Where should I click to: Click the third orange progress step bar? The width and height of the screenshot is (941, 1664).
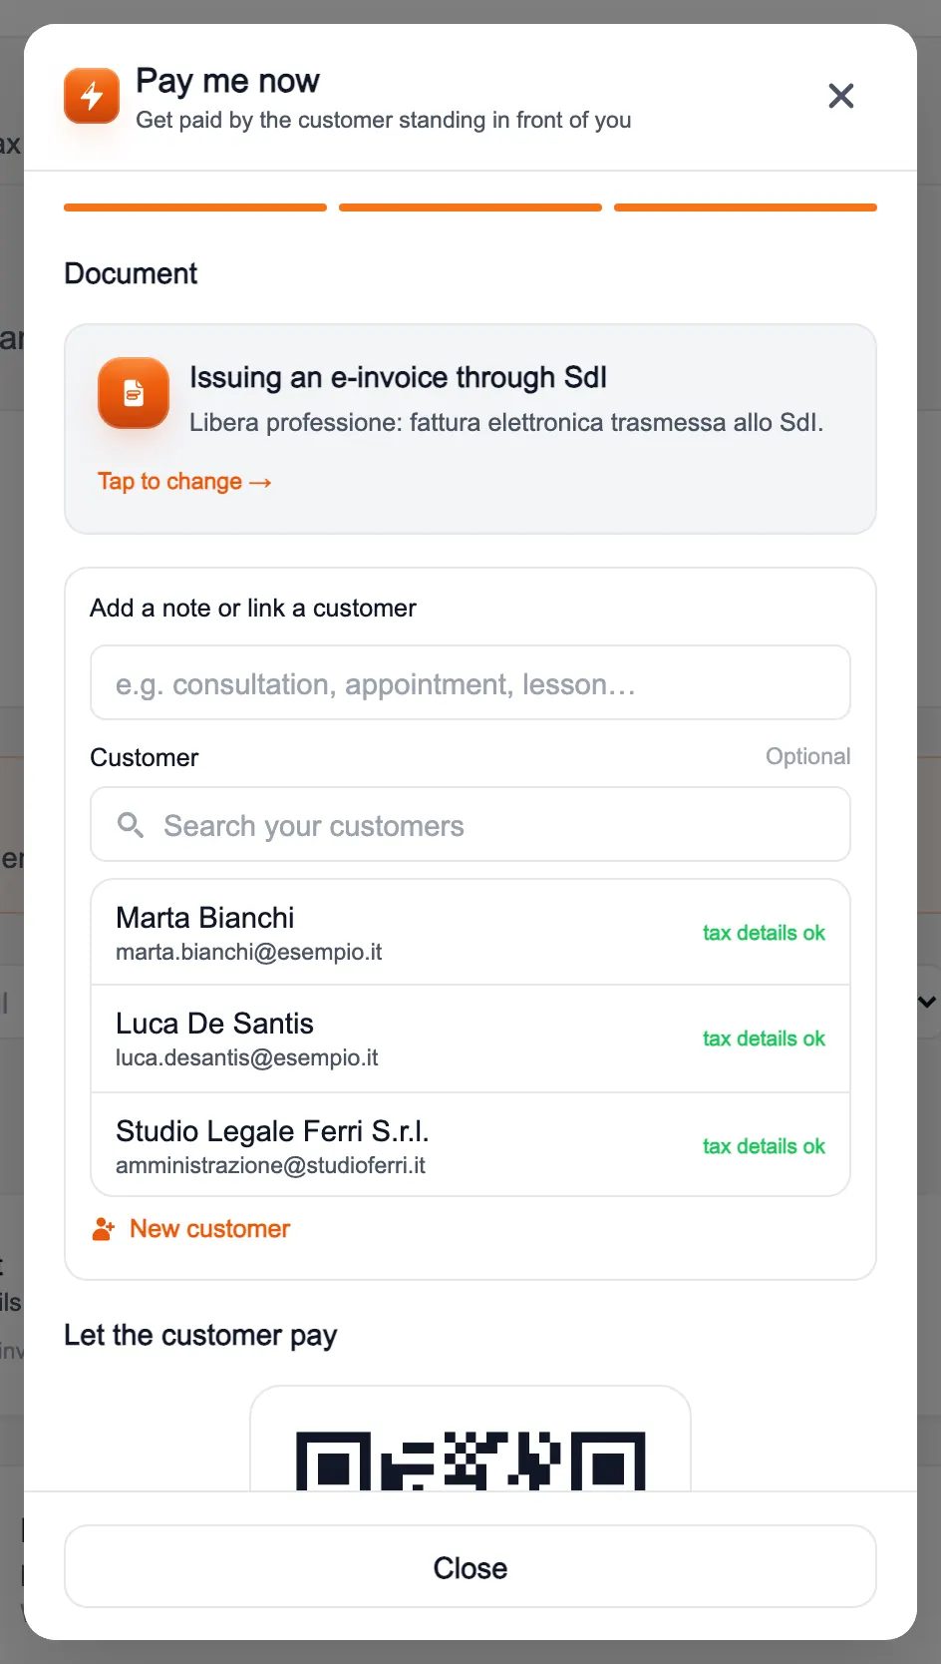(746, 208)
